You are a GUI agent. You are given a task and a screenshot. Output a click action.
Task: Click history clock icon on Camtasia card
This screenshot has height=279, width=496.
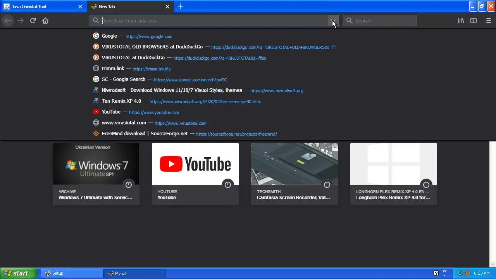tap(327, 185)
